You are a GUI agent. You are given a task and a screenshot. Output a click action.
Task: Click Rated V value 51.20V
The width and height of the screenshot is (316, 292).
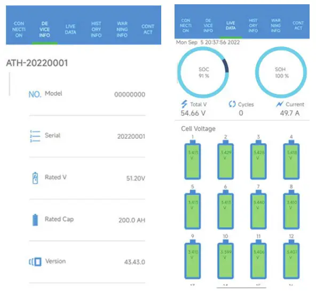click(x=136, y=178)
